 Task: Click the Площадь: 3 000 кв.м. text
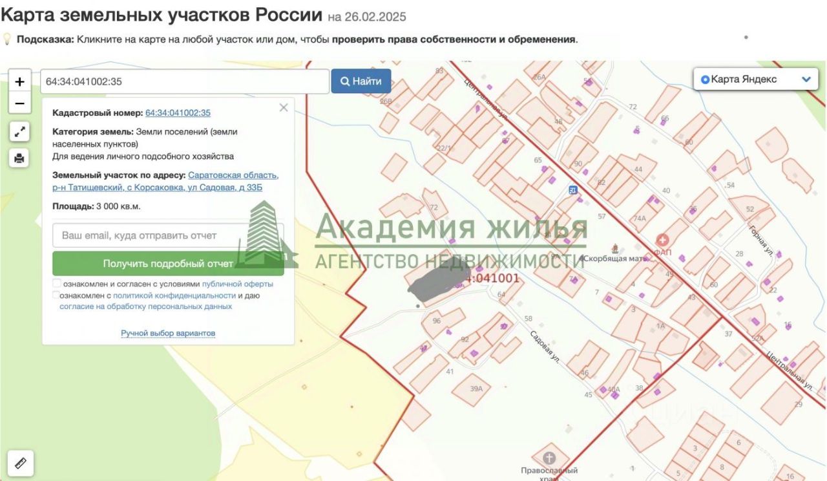point(96,206)
